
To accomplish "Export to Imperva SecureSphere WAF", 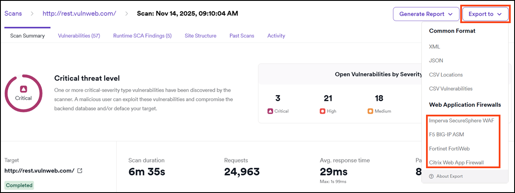I will pos(462,121).
